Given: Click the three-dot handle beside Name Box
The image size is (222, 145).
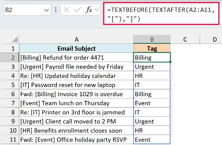Looking at the screenshot, I should pos(56,10).
